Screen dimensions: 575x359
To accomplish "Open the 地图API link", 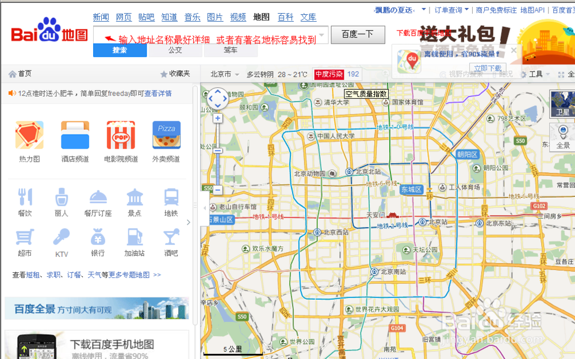I will 532,10.
